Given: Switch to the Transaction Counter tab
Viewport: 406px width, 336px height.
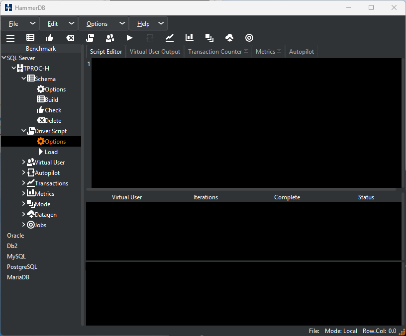Looking at the screenshot, I should [x=218, y=52].
